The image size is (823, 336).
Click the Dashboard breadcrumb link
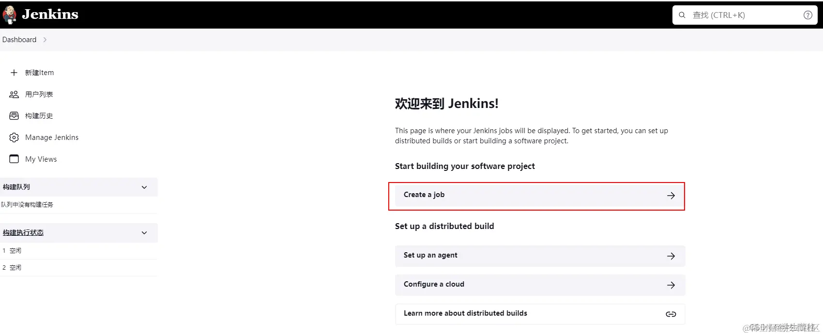click(19, 40)
